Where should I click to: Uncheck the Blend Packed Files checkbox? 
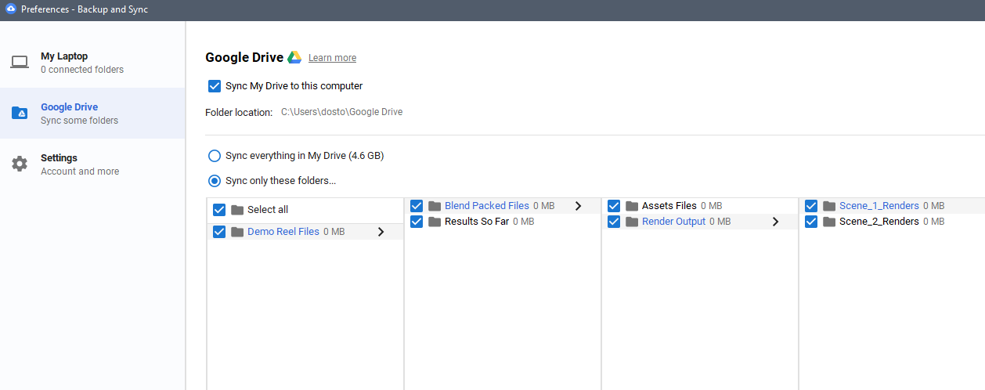[x=417, y=206]
